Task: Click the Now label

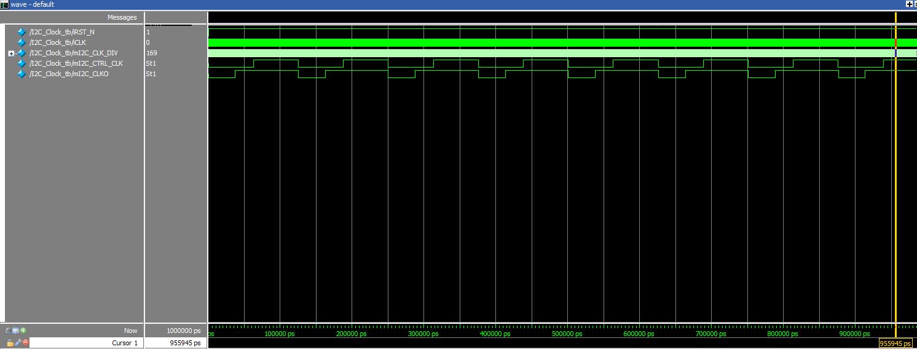Action: pos(130,331)
